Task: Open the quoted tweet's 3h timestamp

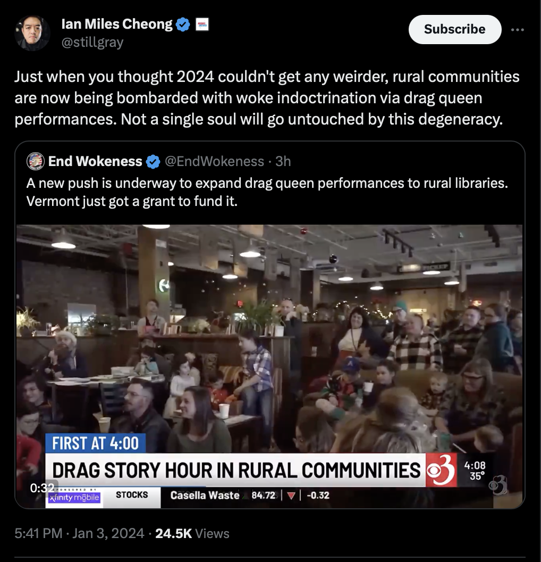Action: click(283, 161)
